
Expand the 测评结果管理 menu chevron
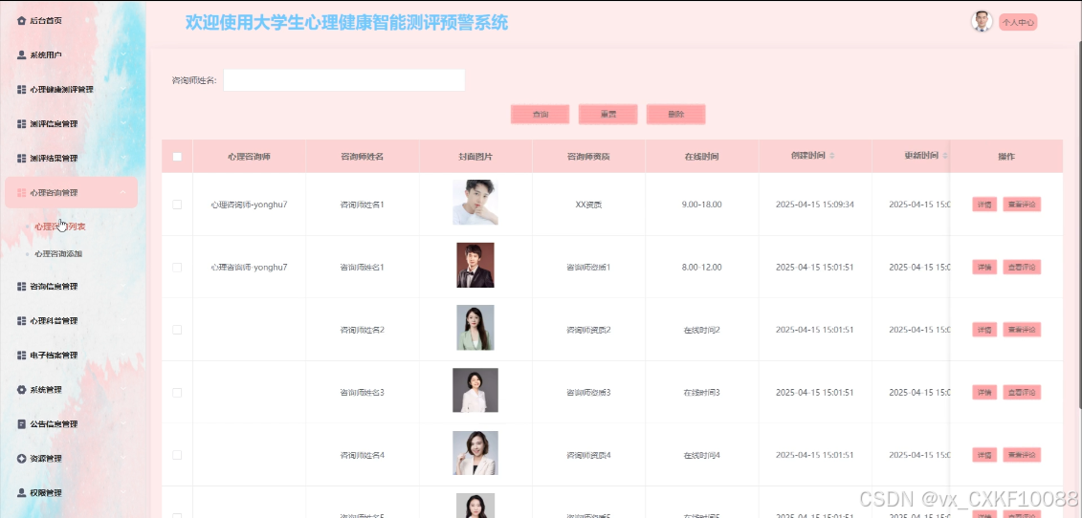(x=122, y=159)
